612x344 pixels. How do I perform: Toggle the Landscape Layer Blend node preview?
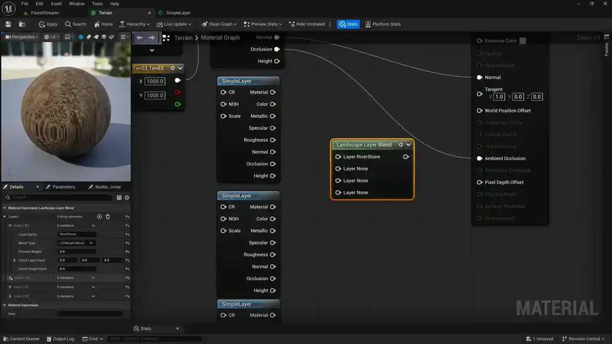(x=401, y=145)
